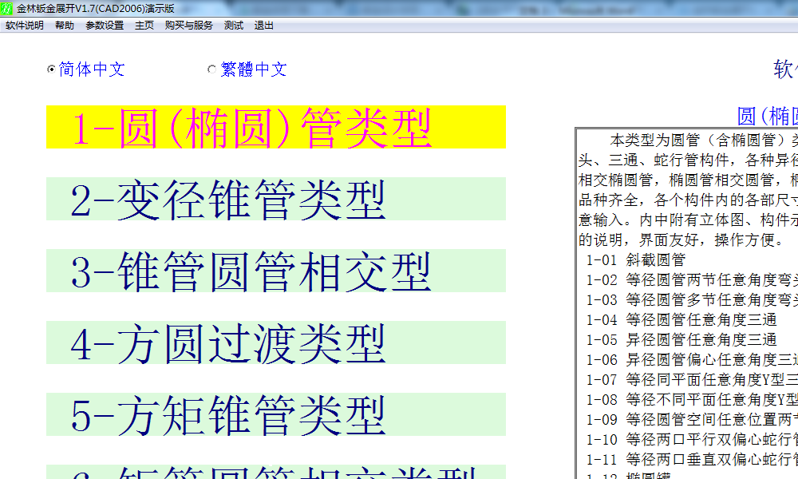This screenshot has height=479, width=798.
Task: Open the 参数设置 menu
Action: click(105, 26)
